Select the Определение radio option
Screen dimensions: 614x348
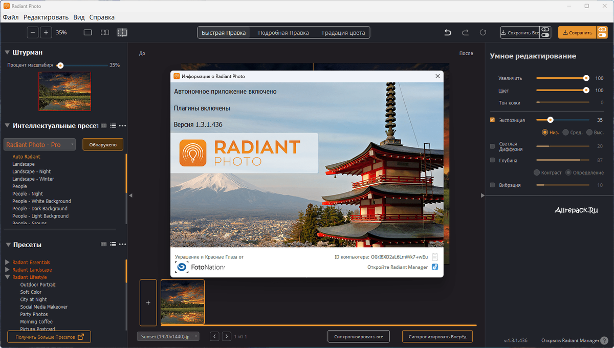[x=568, y=172]
